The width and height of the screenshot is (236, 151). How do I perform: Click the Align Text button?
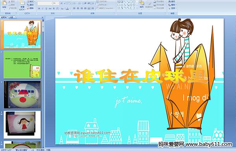pyautogui.click(x=102, y=5)
